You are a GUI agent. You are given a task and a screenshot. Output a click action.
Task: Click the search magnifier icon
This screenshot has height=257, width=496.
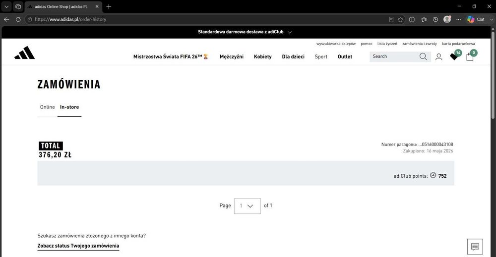point(423,56)
